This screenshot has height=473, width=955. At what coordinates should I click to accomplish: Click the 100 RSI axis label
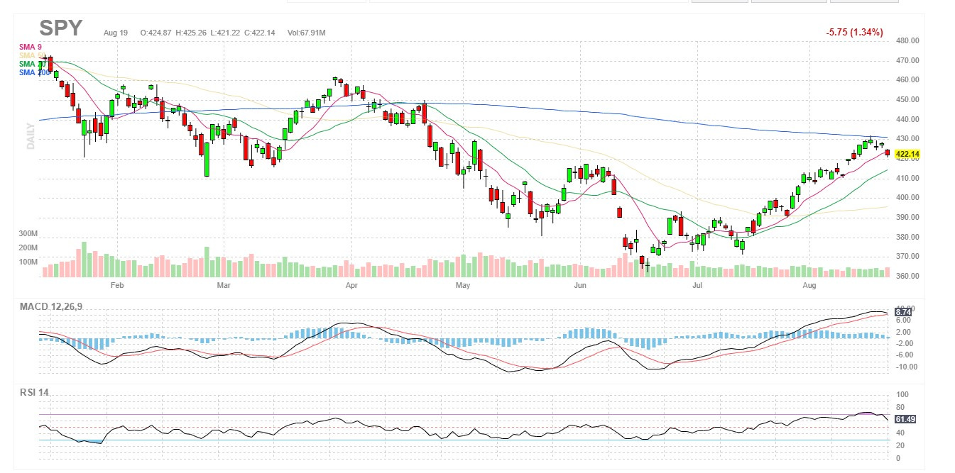903,394
